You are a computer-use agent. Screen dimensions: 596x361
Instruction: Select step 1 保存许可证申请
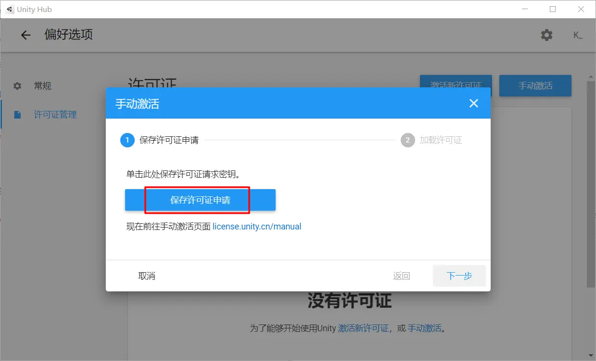point(160,140)
